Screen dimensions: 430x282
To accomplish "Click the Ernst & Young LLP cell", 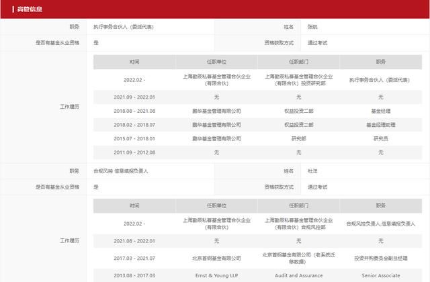I will point(216,275).
